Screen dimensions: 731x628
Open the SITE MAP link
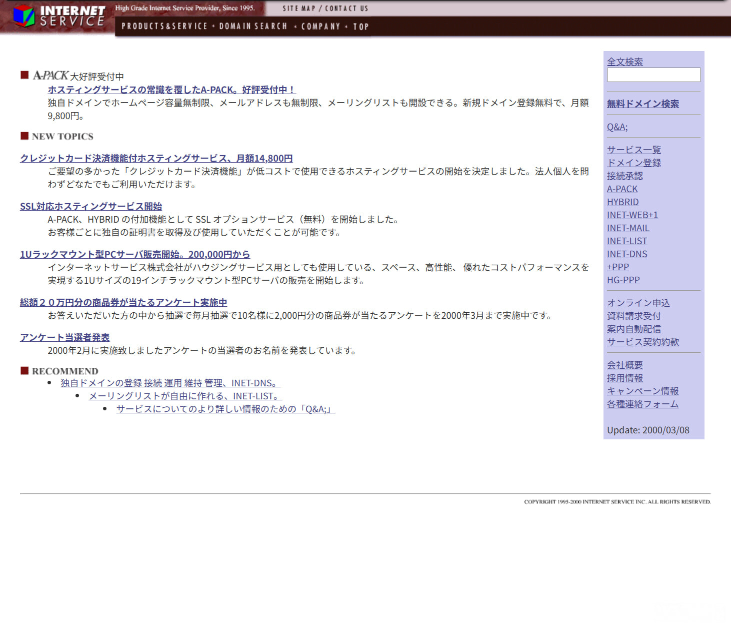click(x=299, y=9)
